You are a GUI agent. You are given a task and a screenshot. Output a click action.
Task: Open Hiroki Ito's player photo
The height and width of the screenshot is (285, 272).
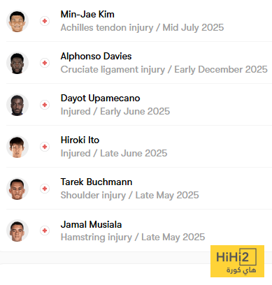click(17, 147)
